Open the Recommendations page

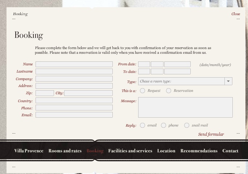click(199, 151)
